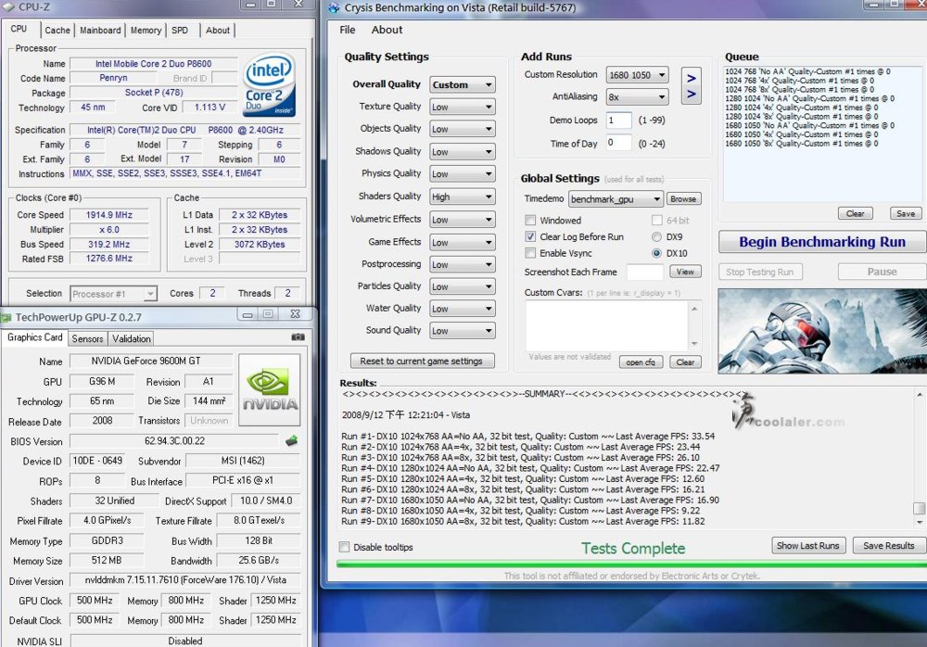This screenshot has width=927, height=647.
Task: Uncheck Clear Log Before Run
Action: click(530, 236)
